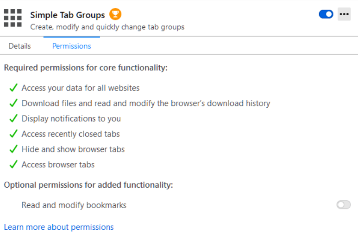Open Learn more about permissions link
Screen dimensions: 358x239
pyautogui.click(x=59, y=227)
